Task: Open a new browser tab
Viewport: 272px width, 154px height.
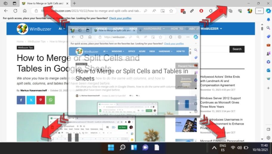Action: (74, 3)
